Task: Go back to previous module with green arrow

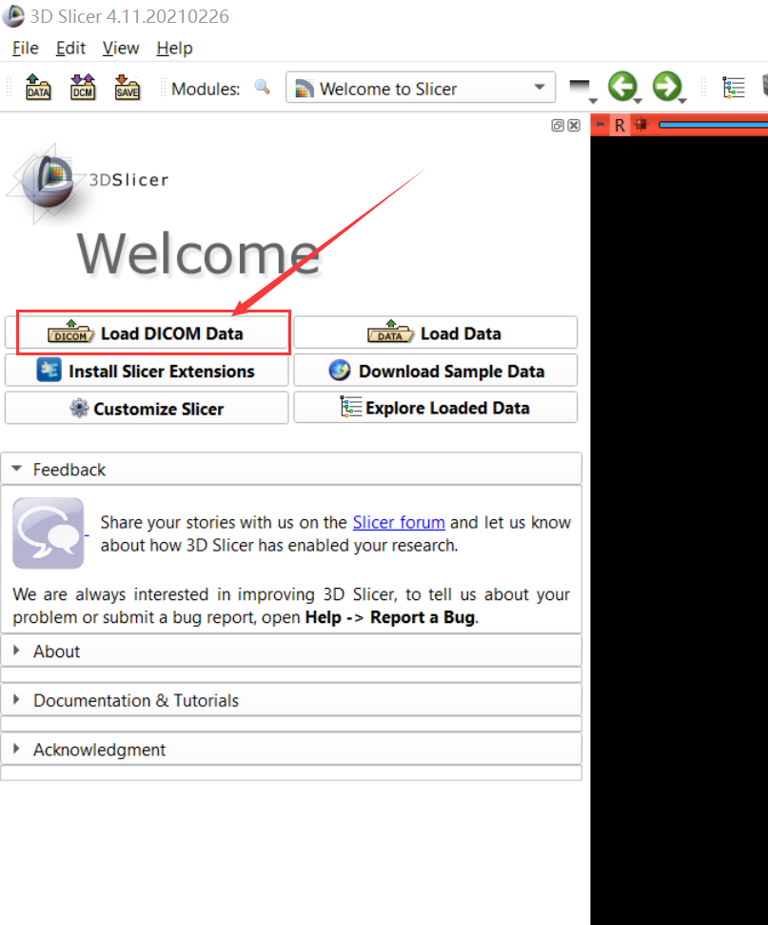Action: [623, 86]
